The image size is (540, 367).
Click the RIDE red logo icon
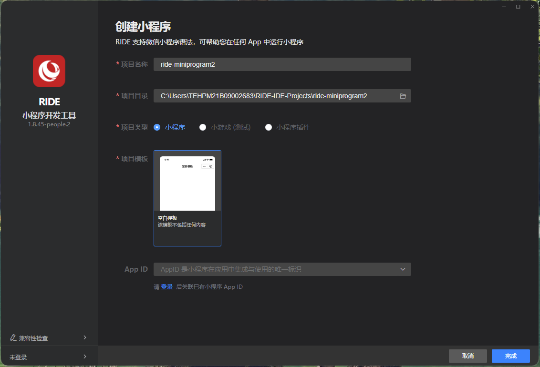tap(49, 71)
